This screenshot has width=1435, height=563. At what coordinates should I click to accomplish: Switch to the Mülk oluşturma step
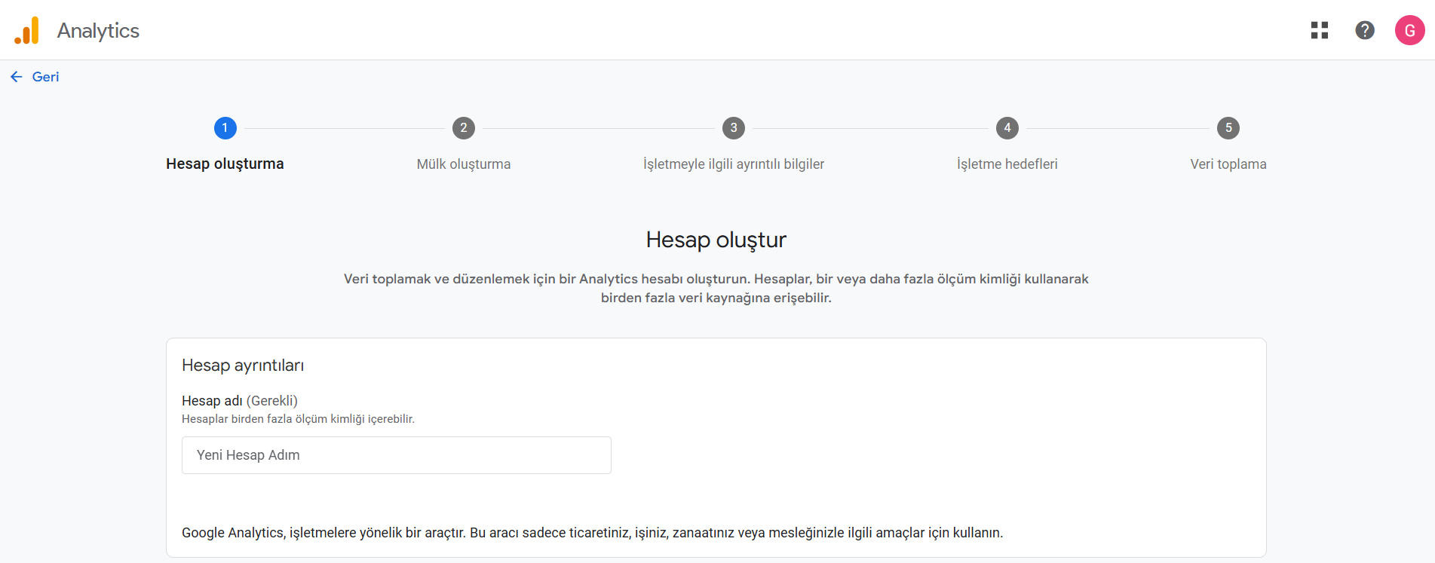(x=464, y=164)
